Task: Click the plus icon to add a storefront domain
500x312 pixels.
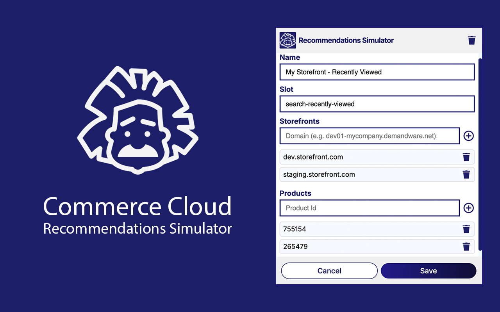Action: coord(468,136)
